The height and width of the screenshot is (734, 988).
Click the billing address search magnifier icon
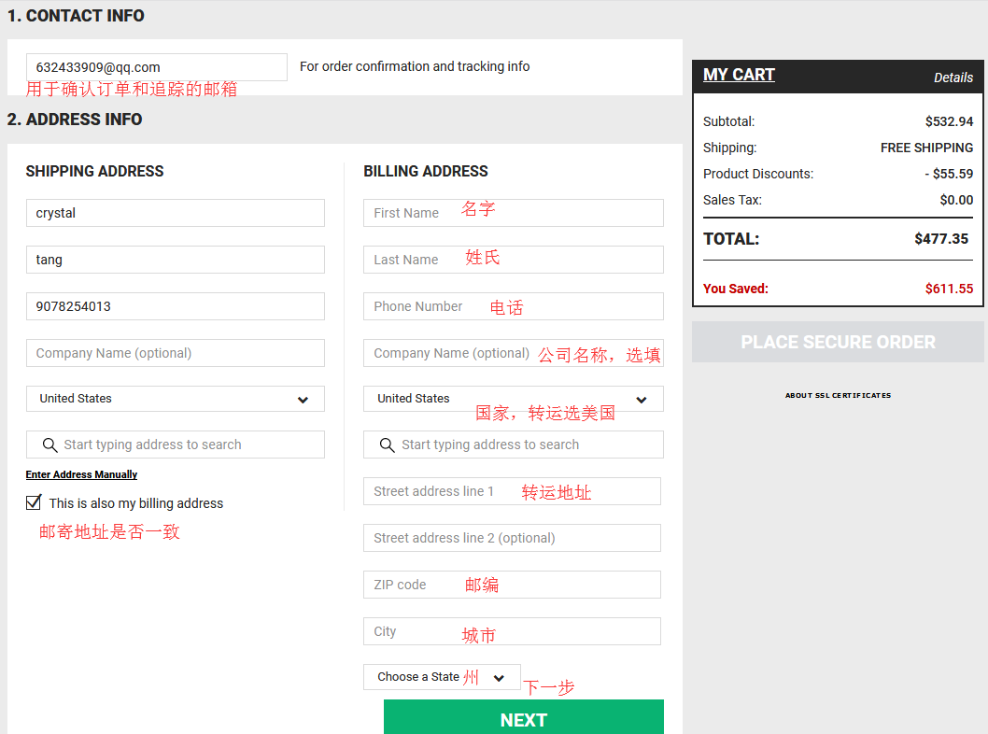coord(388,445)
